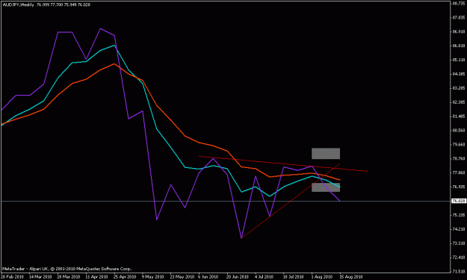The width and height of the screenshot is (467, 280).
Task: Click the 86.910 price axis label
Action: tap(459, 31)
